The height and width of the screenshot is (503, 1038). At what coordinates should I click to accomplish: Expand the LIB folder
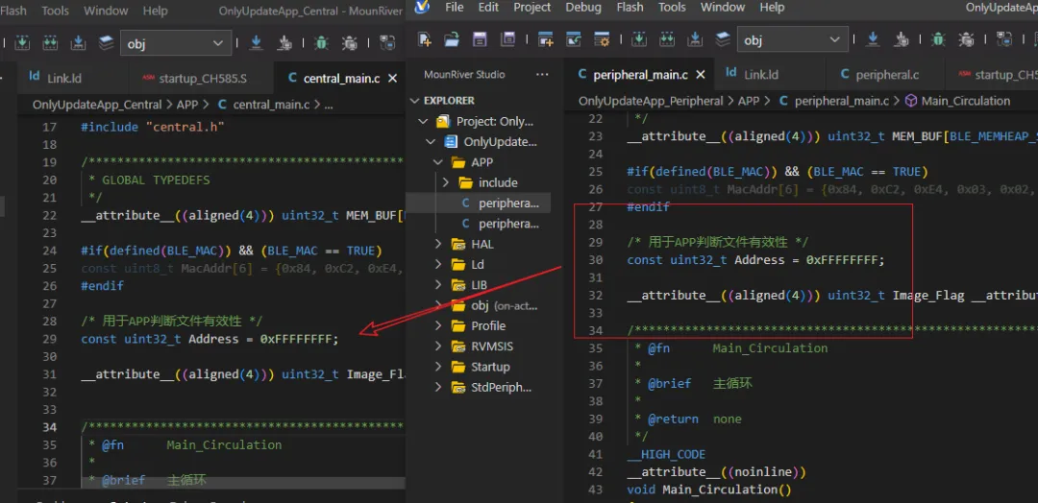pyautogui.click(x=437, y=285)
